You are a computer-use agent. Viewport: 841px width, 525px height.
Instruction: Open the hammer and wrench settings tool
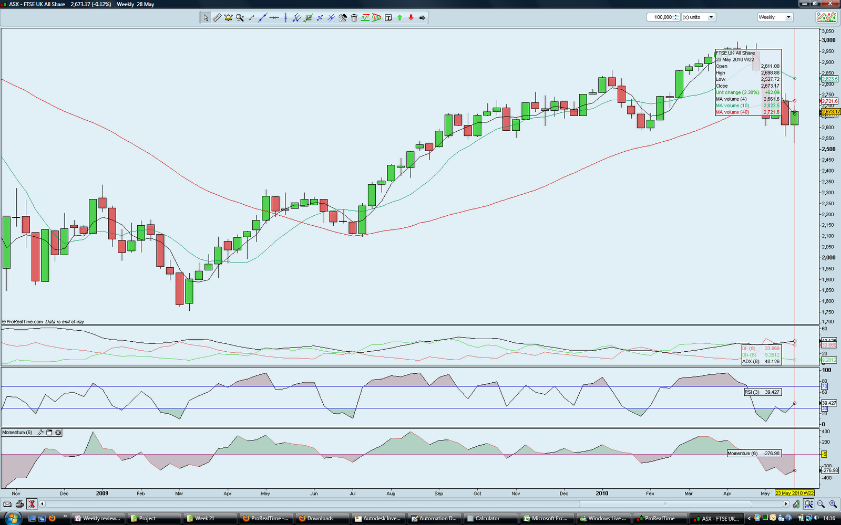point(343,17)
